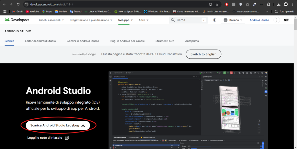Open the Gmail bookmark
The width and height of the screenshot is (297, 149).
[x=17, y=12]
